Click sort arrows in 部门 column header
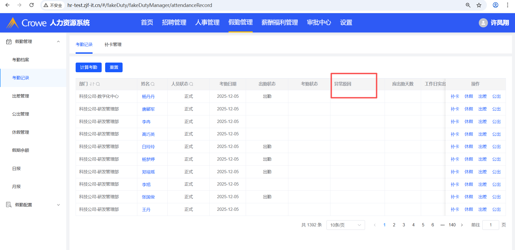Viewport: 515px width, 250px height. point(92,84)
